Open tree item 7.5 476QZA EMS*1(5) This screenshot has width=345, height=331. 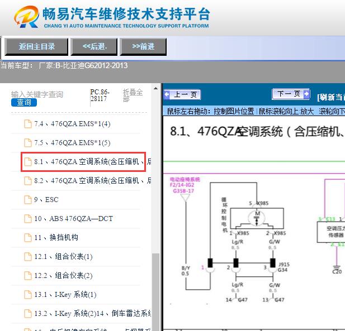pyautogui.click(x=72, y=143)
